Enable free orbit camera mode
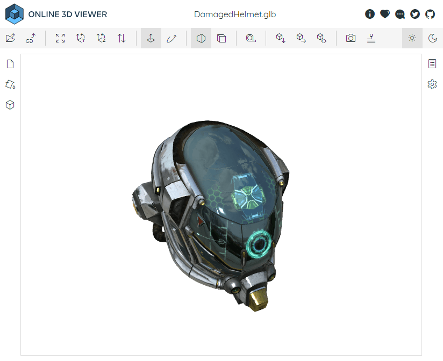The height and width of the screenshot is (361, 443). pyautogui.click(x=172, y=38)
